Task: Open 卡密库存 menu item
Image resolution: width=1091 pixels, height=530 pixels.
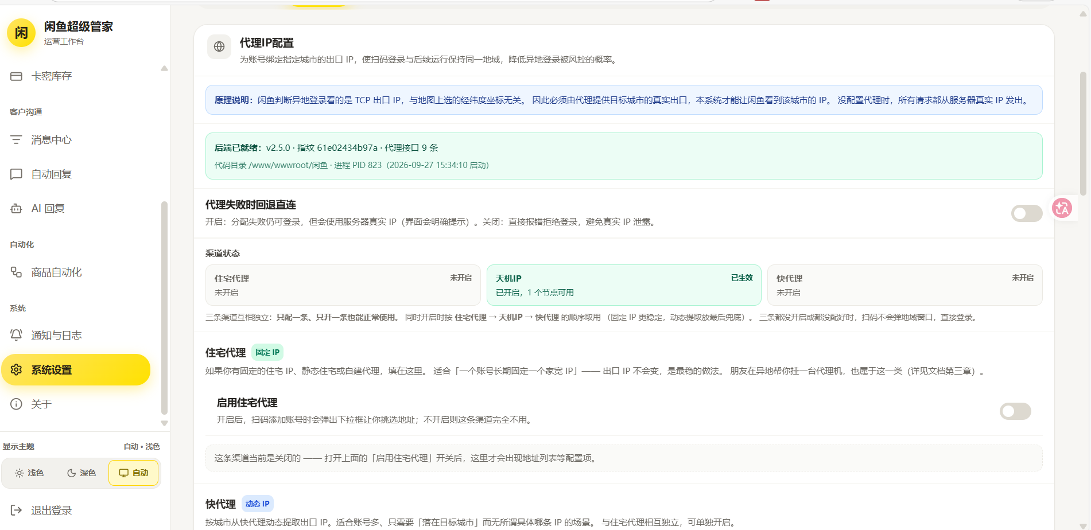Action: [76, 76]
